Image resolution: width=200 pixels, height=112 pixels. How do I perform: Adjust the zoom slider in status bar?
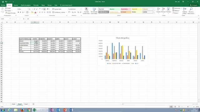(188, 107)
